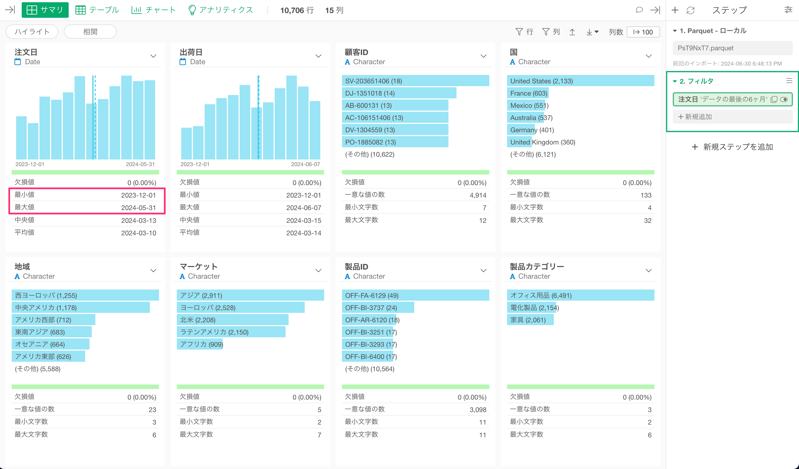Click the tallest 注文日 histogram bar

126,117
